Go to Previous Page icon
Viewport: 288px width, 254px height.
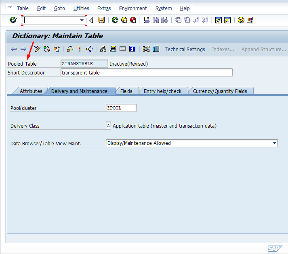187,20
